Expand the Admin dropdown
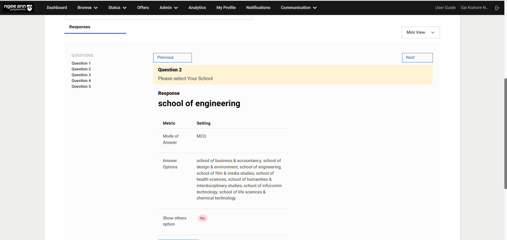The height and width of the screenshot is (240, 507). click(168, 8)
